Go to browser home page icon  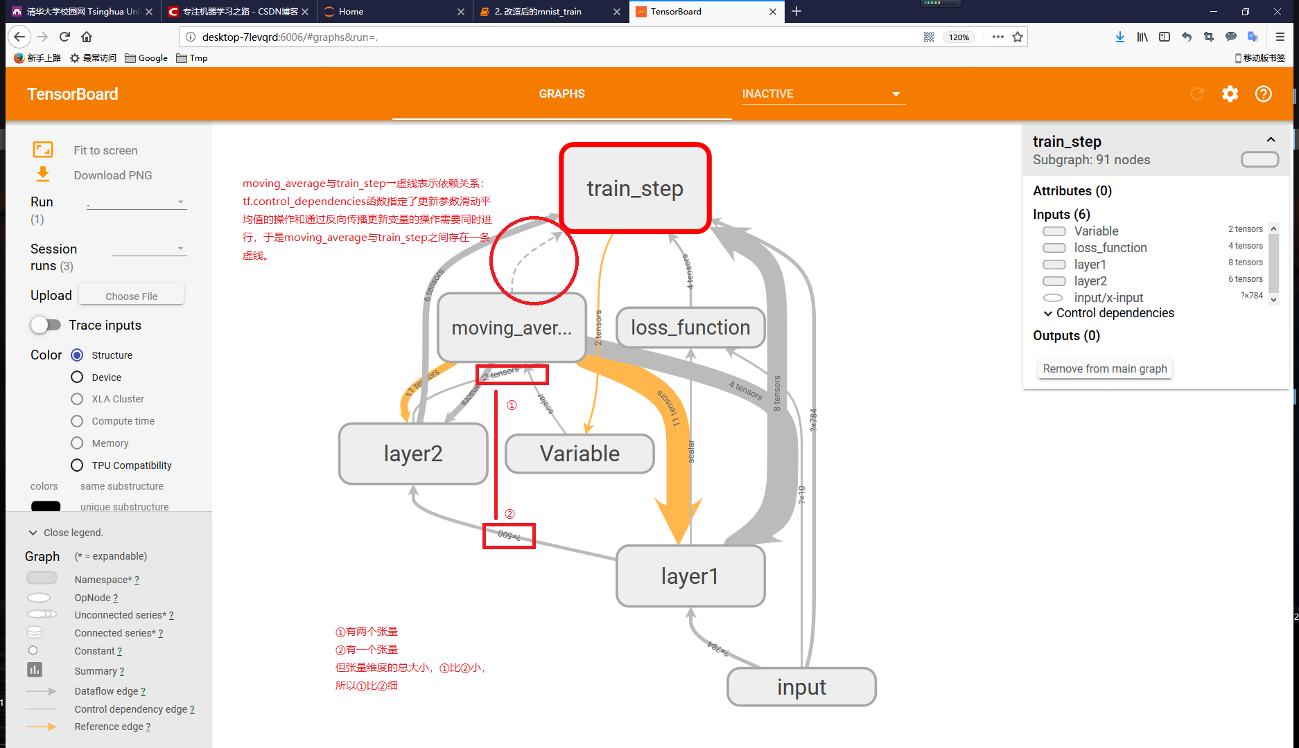87,37
